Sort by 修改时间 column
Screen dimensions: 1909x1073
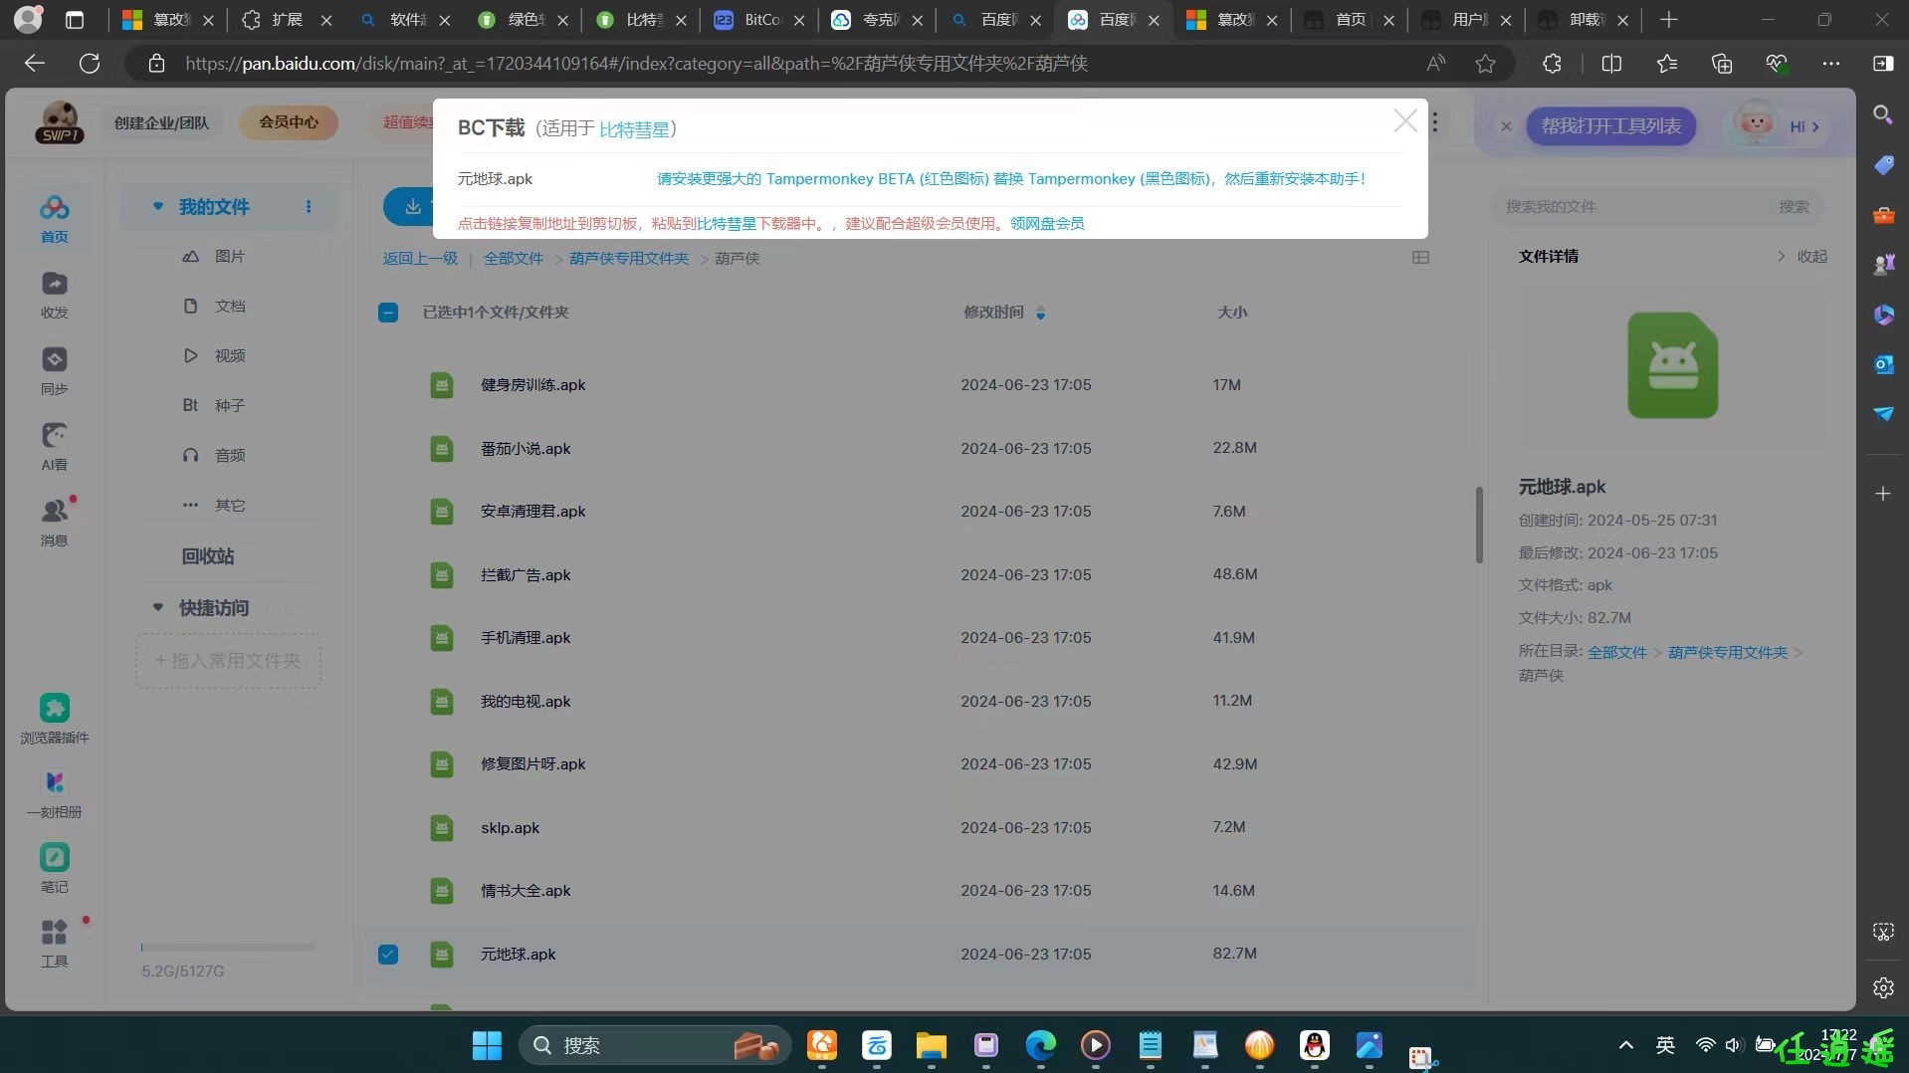(1004, 313)
